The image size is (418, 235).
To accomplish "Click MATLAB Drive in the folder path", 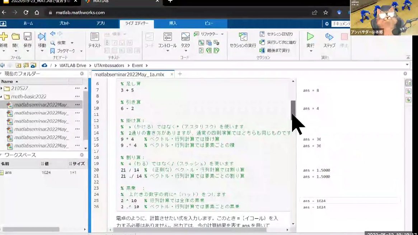I will (x=73, y=66).
